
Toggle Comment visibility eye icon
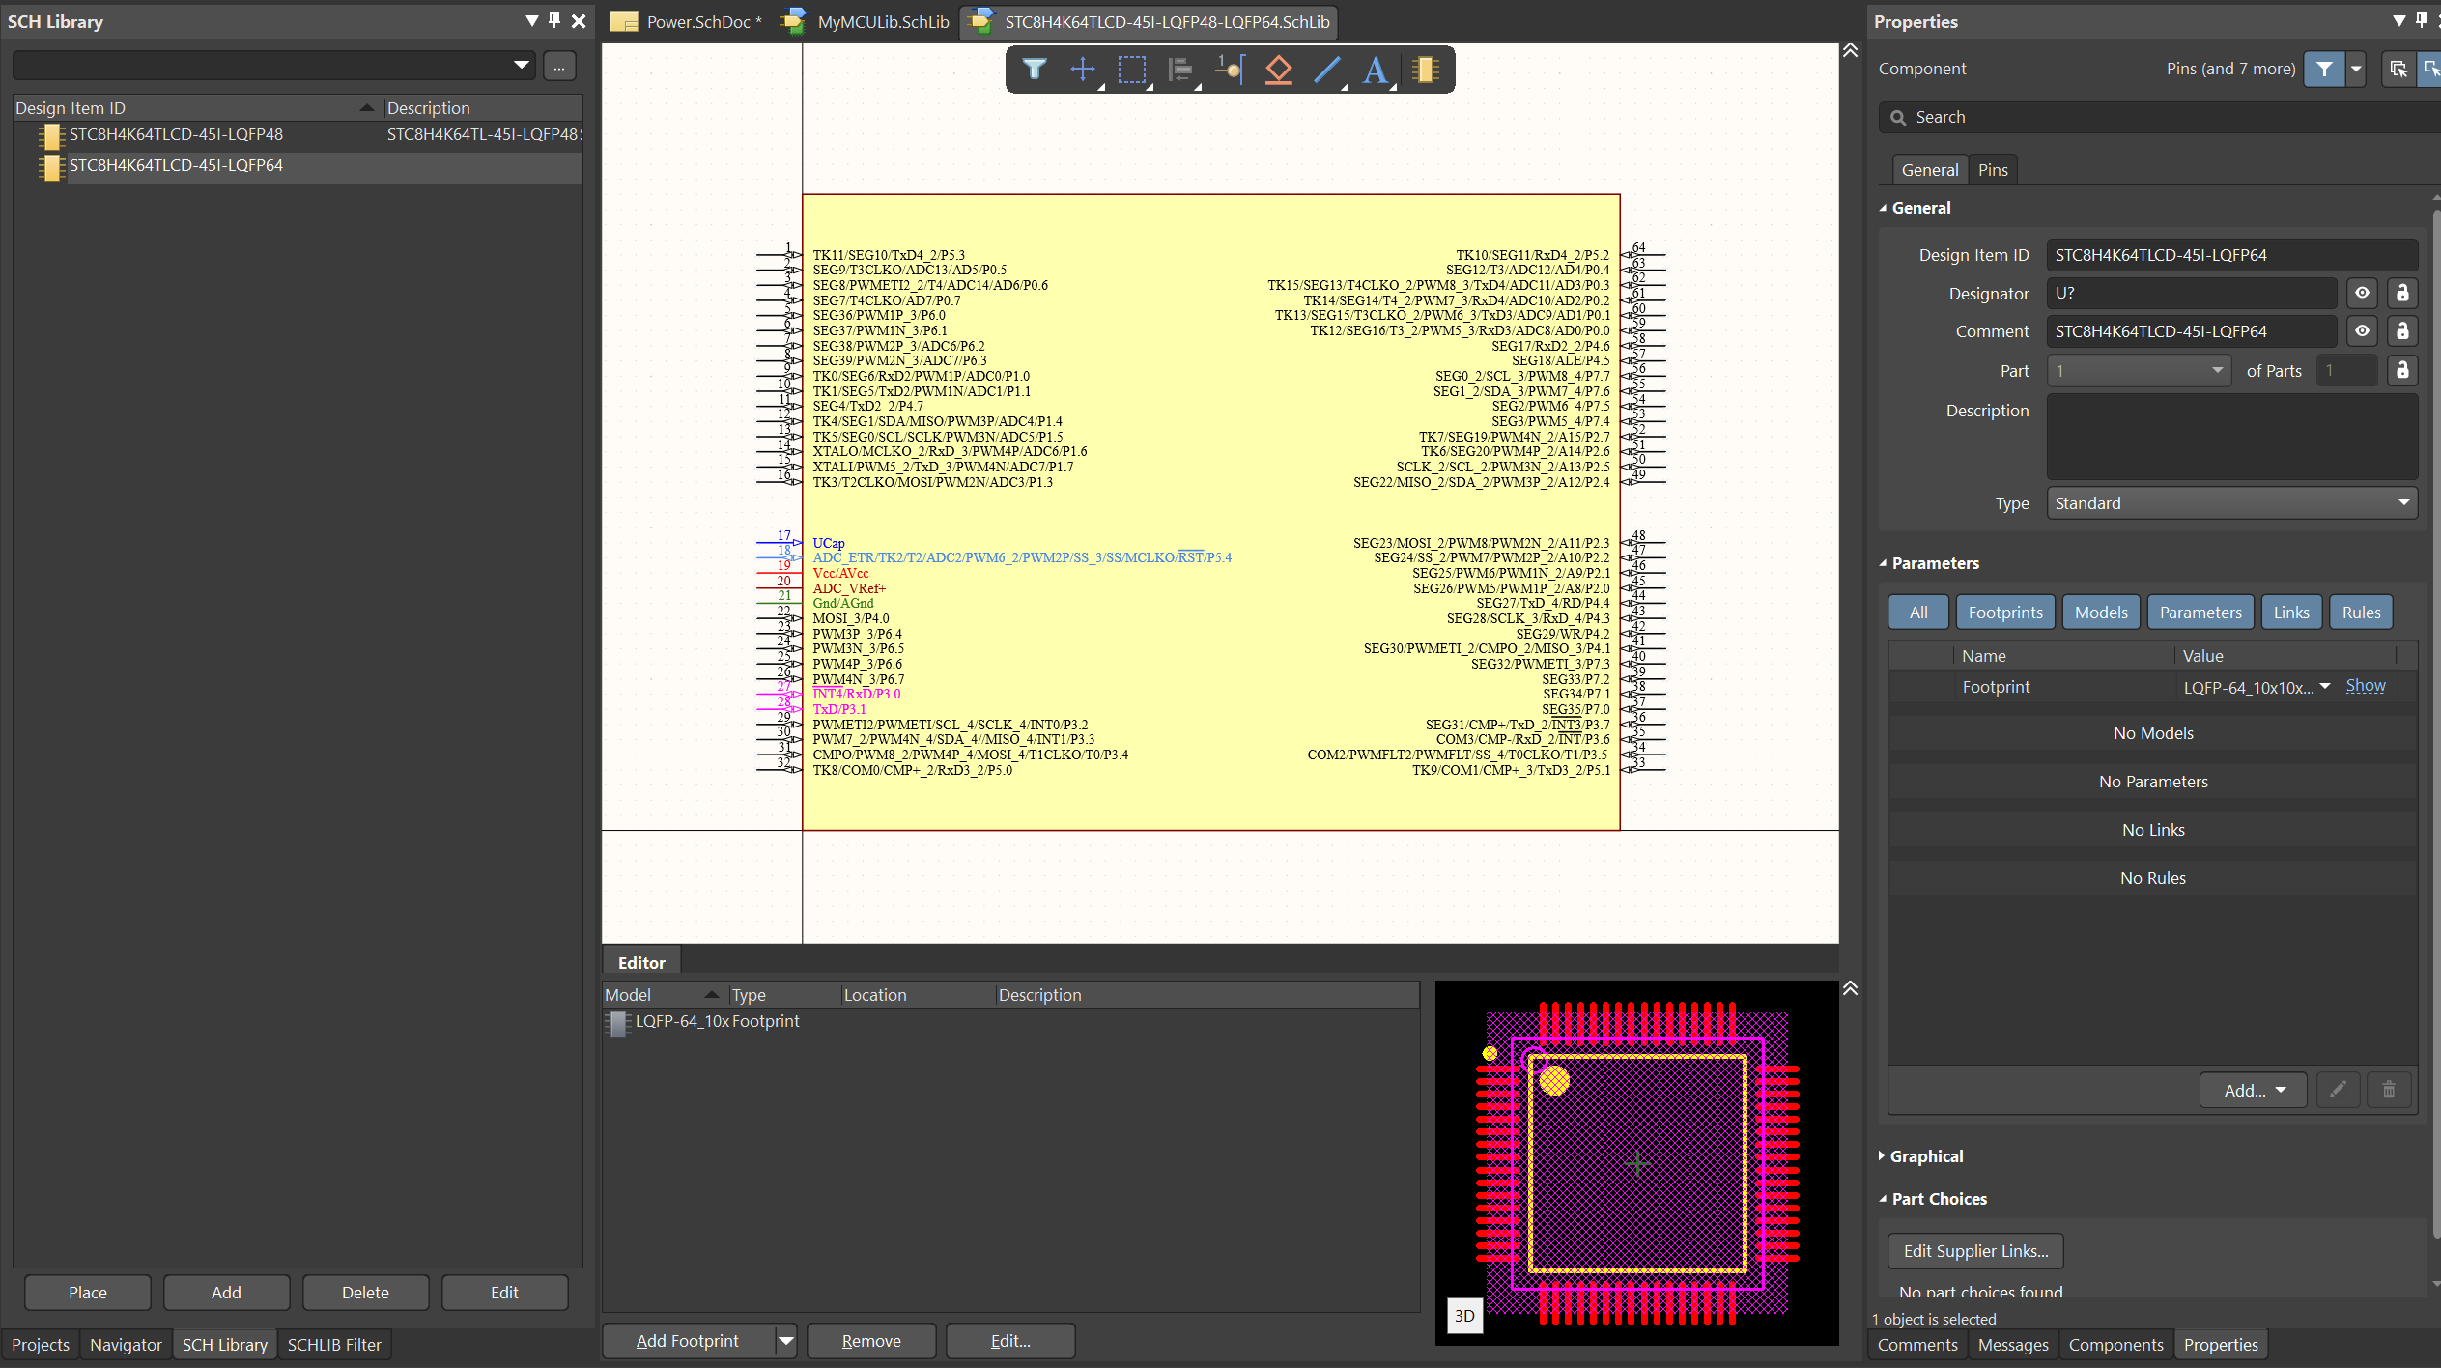tap(2362, 331)
